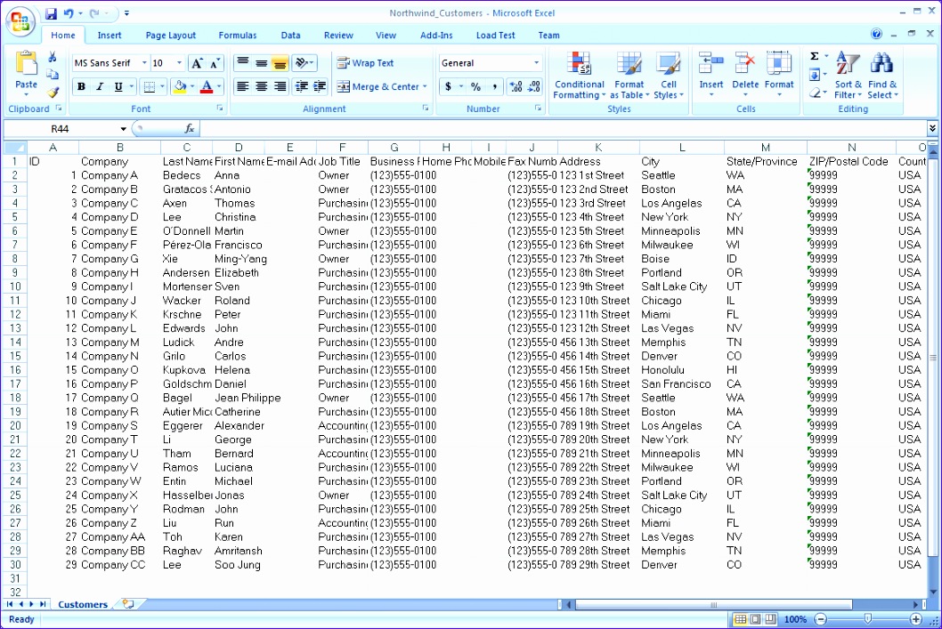942x629 pixels.
Task: Apply Percent Style
Action: 475,86
